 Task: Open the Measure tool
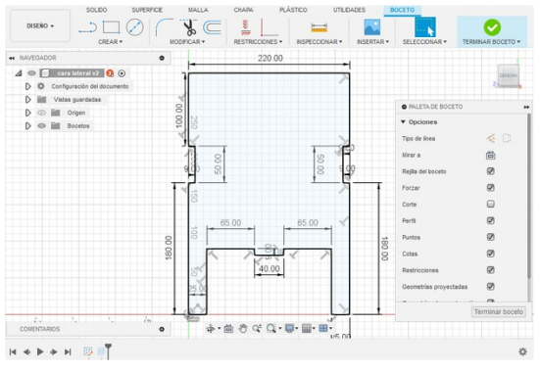(x=319, y=27)
